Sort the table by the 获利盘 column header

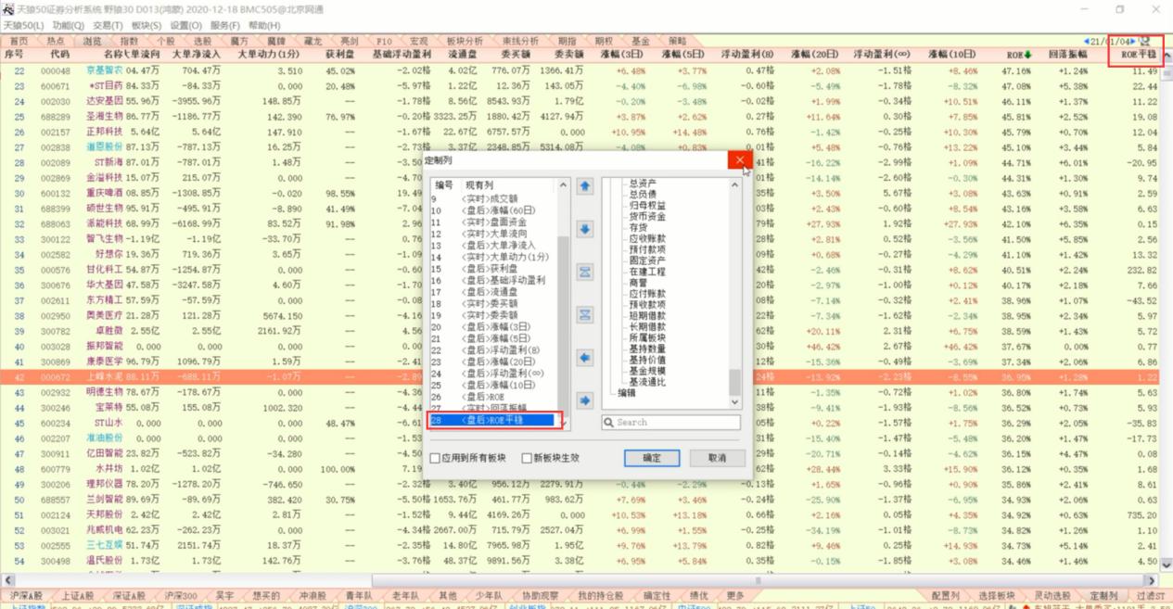click(x=338, y=55)
